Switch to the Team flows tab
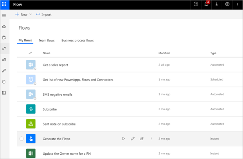 point(47,41)
